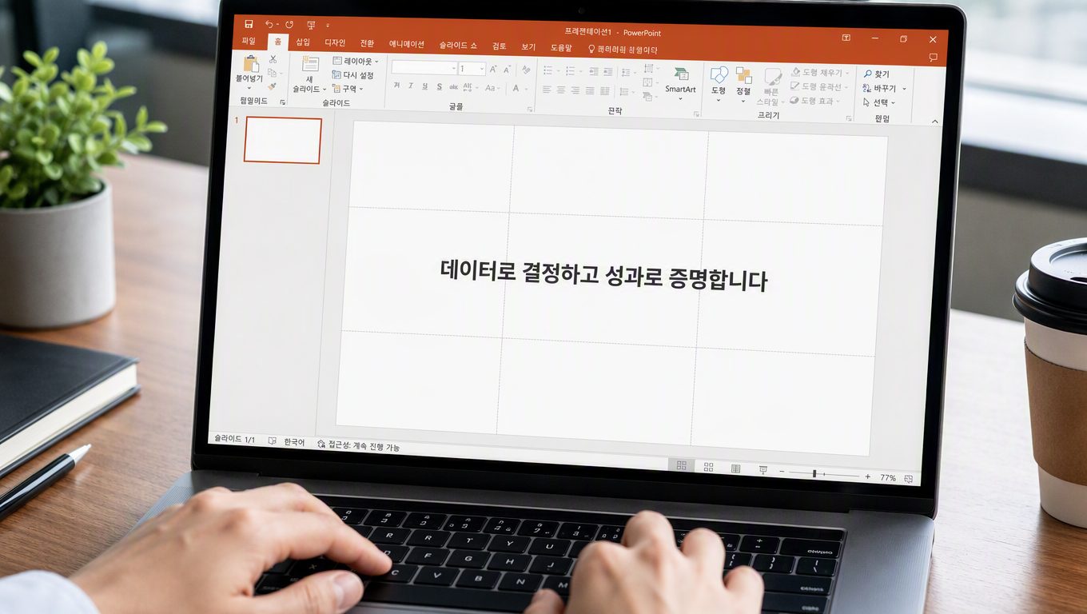Open the 도움말 tab
This screenshot has width=1087, height=614.
tap(562, 48)
